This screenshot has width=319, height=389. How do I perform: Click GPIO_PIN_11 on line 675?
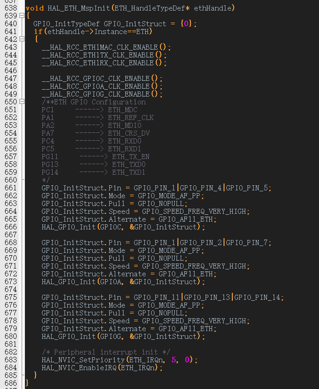tap(157, 297)
